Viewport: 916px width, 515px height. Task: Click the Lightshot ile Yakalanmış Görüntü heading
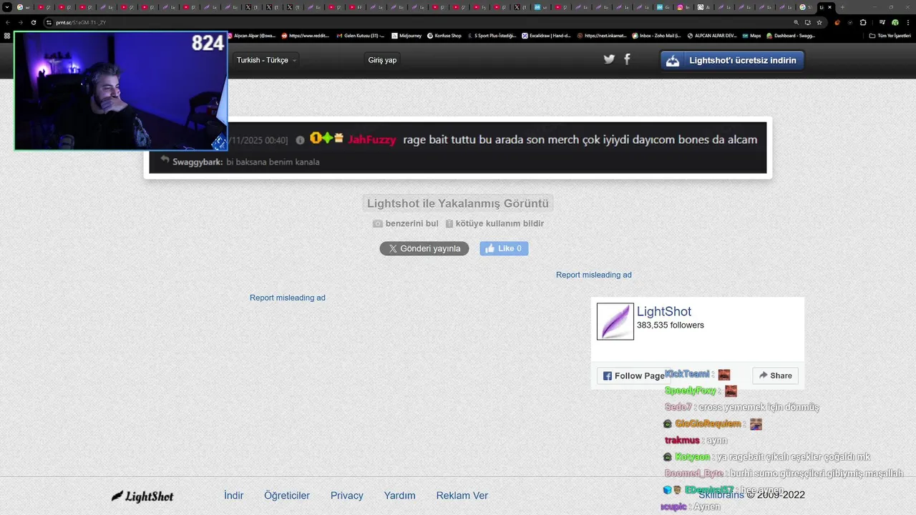click(x=458, y=204)
